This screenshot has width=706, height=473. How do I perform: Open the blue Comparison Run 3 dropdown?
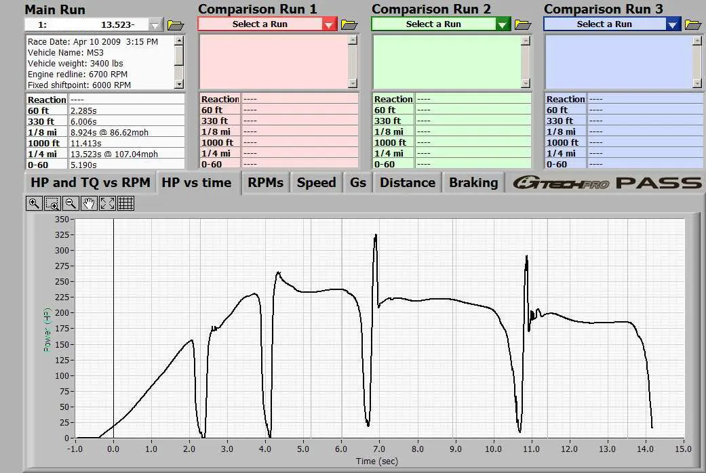coord(673,25)
